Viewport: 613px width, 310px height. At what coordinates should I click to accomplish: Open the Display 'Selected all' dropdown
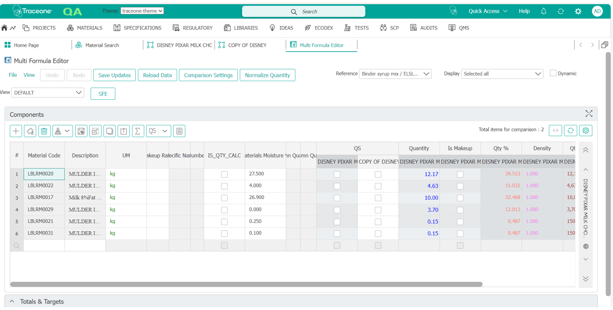coord(502,74)
